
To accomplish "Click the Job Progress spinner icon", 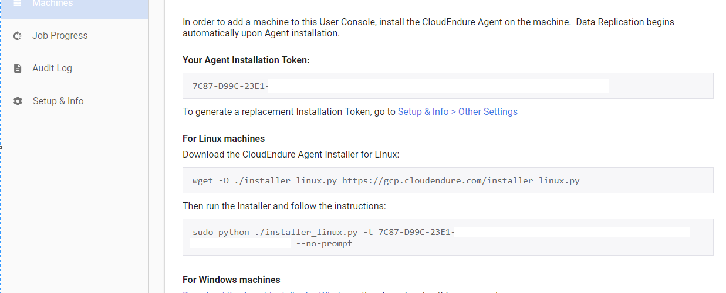I will pyautogui.click(x=18, y=36).
